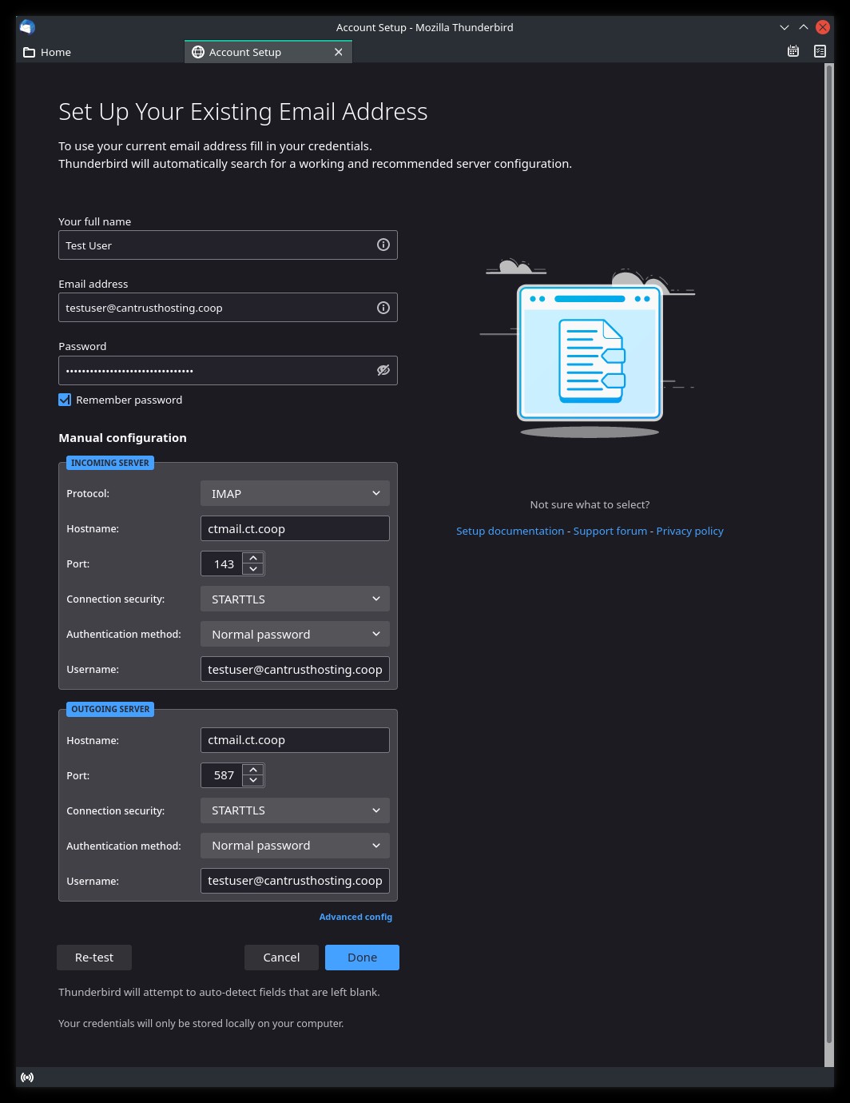Viewport: 850px width, 1103px height.
Task: Close the Account Setup tab
Action: [x=339, y=52]
